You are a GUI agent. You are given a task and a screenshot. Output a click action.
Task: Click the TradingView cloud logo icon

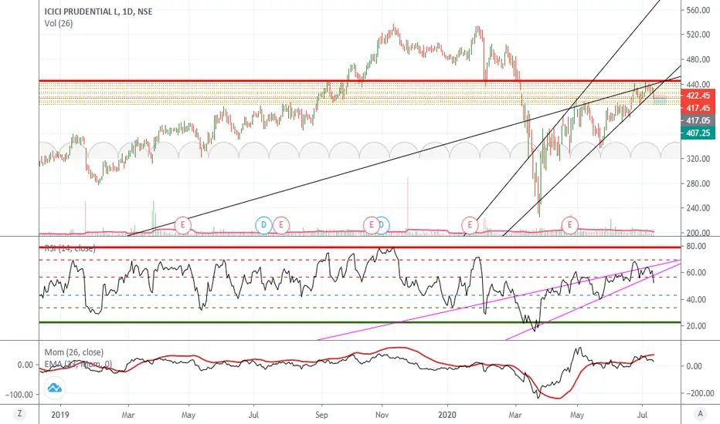tap(55, 389)
